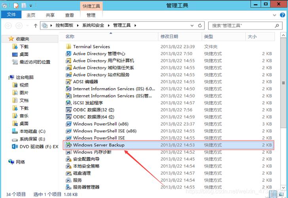
Task: Open the quick access toolbar customize dropdown
Action: (x=31, y=6)
